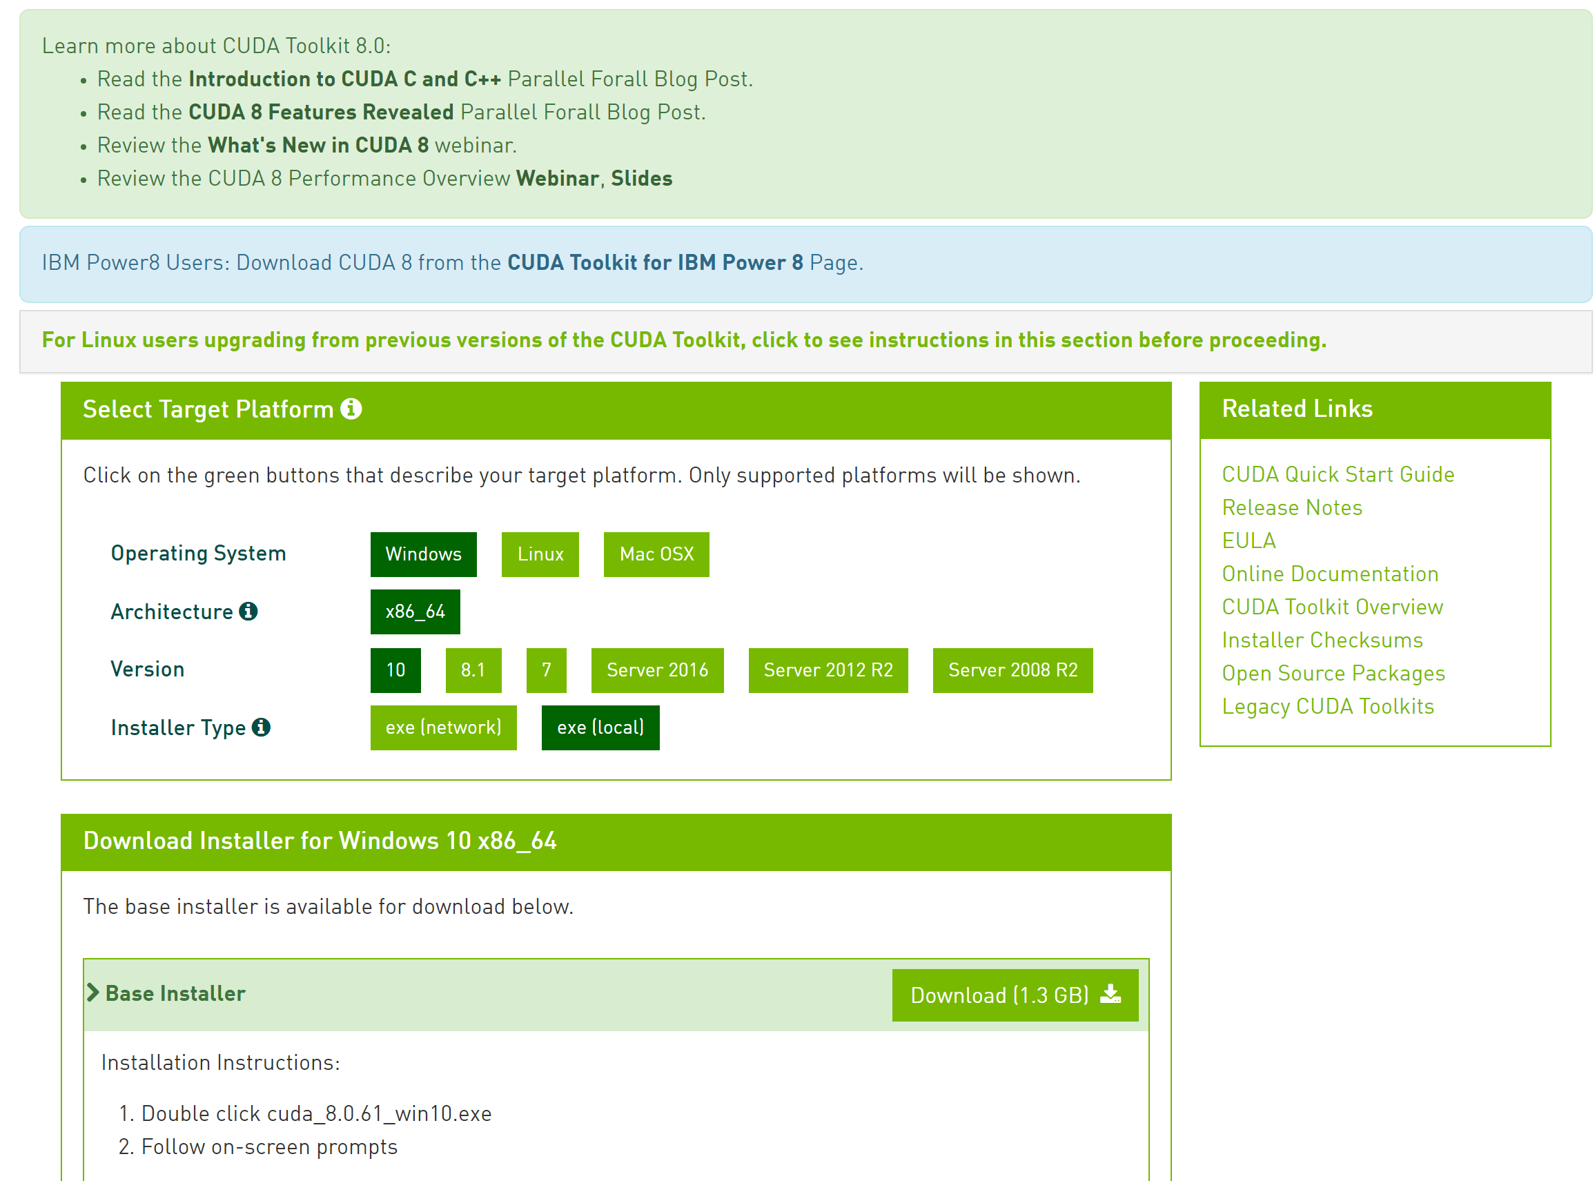This screenshot has width=1595, height=1181.
Task: Select exe (network) installer type
Action: pyautogui.click(x=443, y=728)
